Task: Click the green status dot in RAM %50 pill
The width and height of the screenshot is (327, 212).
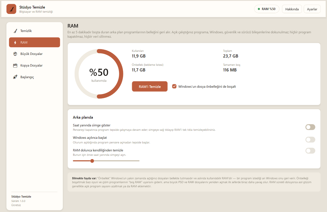Action: click(259, 9)
